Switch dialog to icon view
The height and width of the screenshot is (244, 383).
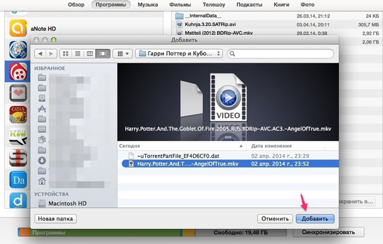tap(66, 54)
